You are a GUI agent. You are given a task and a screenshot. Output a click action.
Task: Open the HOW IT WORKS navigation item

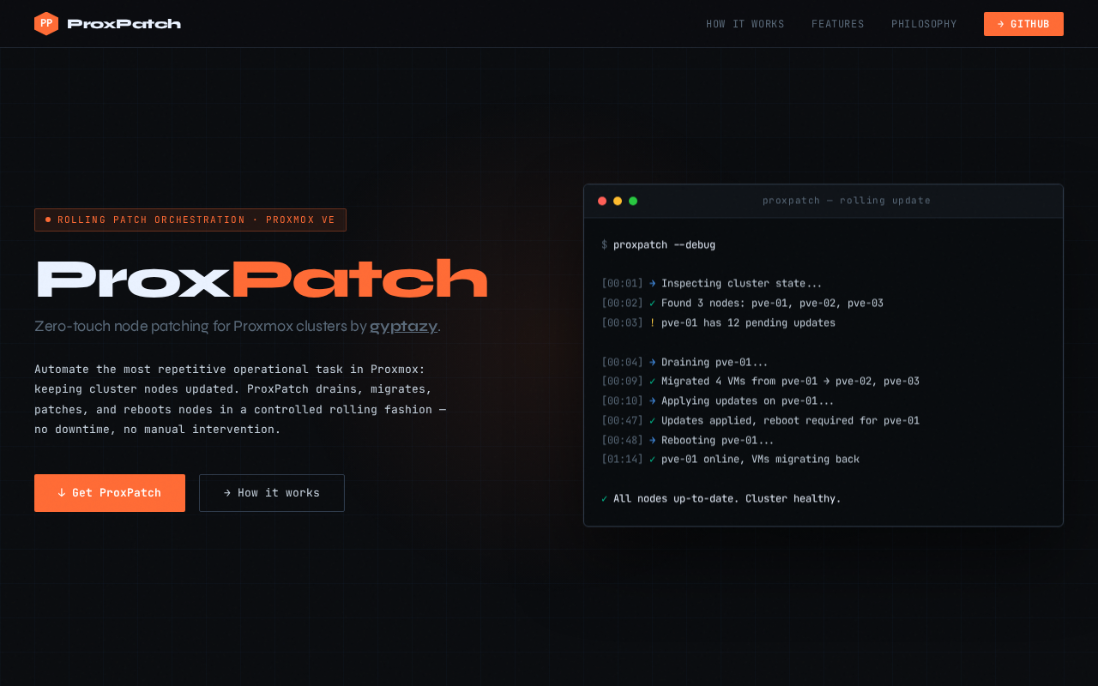pos(745,24)
